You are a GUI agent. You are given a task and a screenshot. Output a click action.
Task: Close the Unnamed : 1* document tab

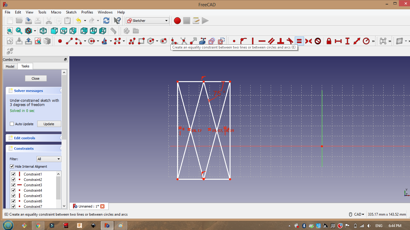coord(102,206)
